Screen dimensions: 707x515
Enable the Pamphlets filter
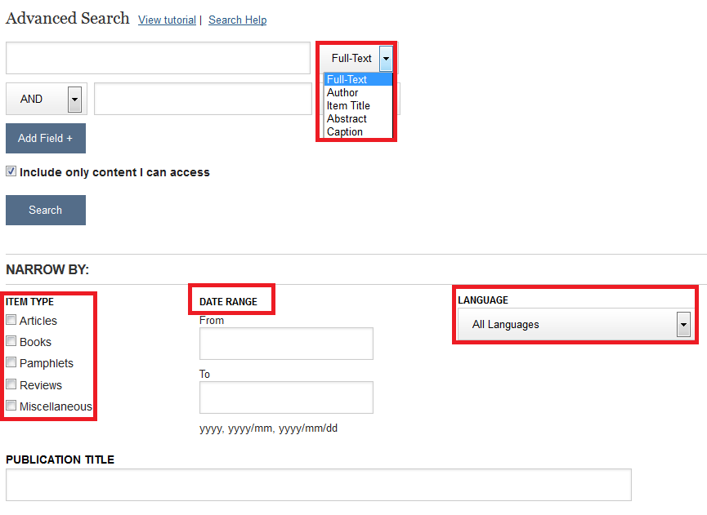coord(11,362)
